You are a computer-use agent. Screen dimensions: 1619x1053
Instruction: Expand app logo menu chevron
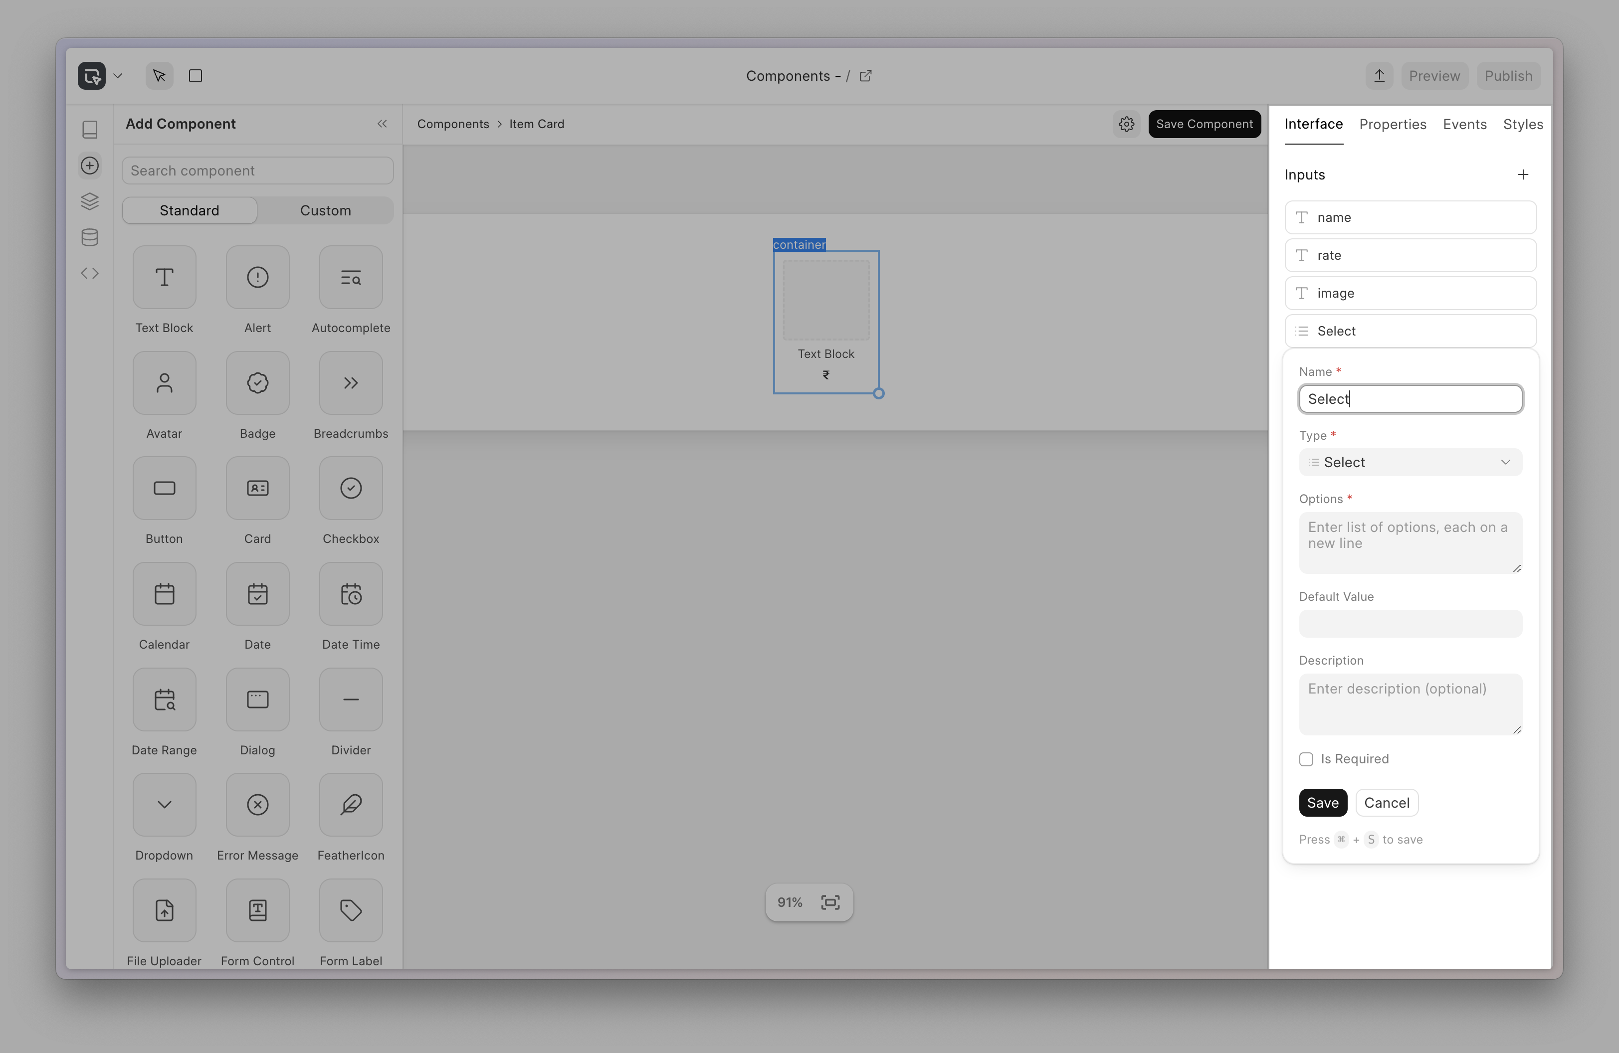[x=118, y=76]
